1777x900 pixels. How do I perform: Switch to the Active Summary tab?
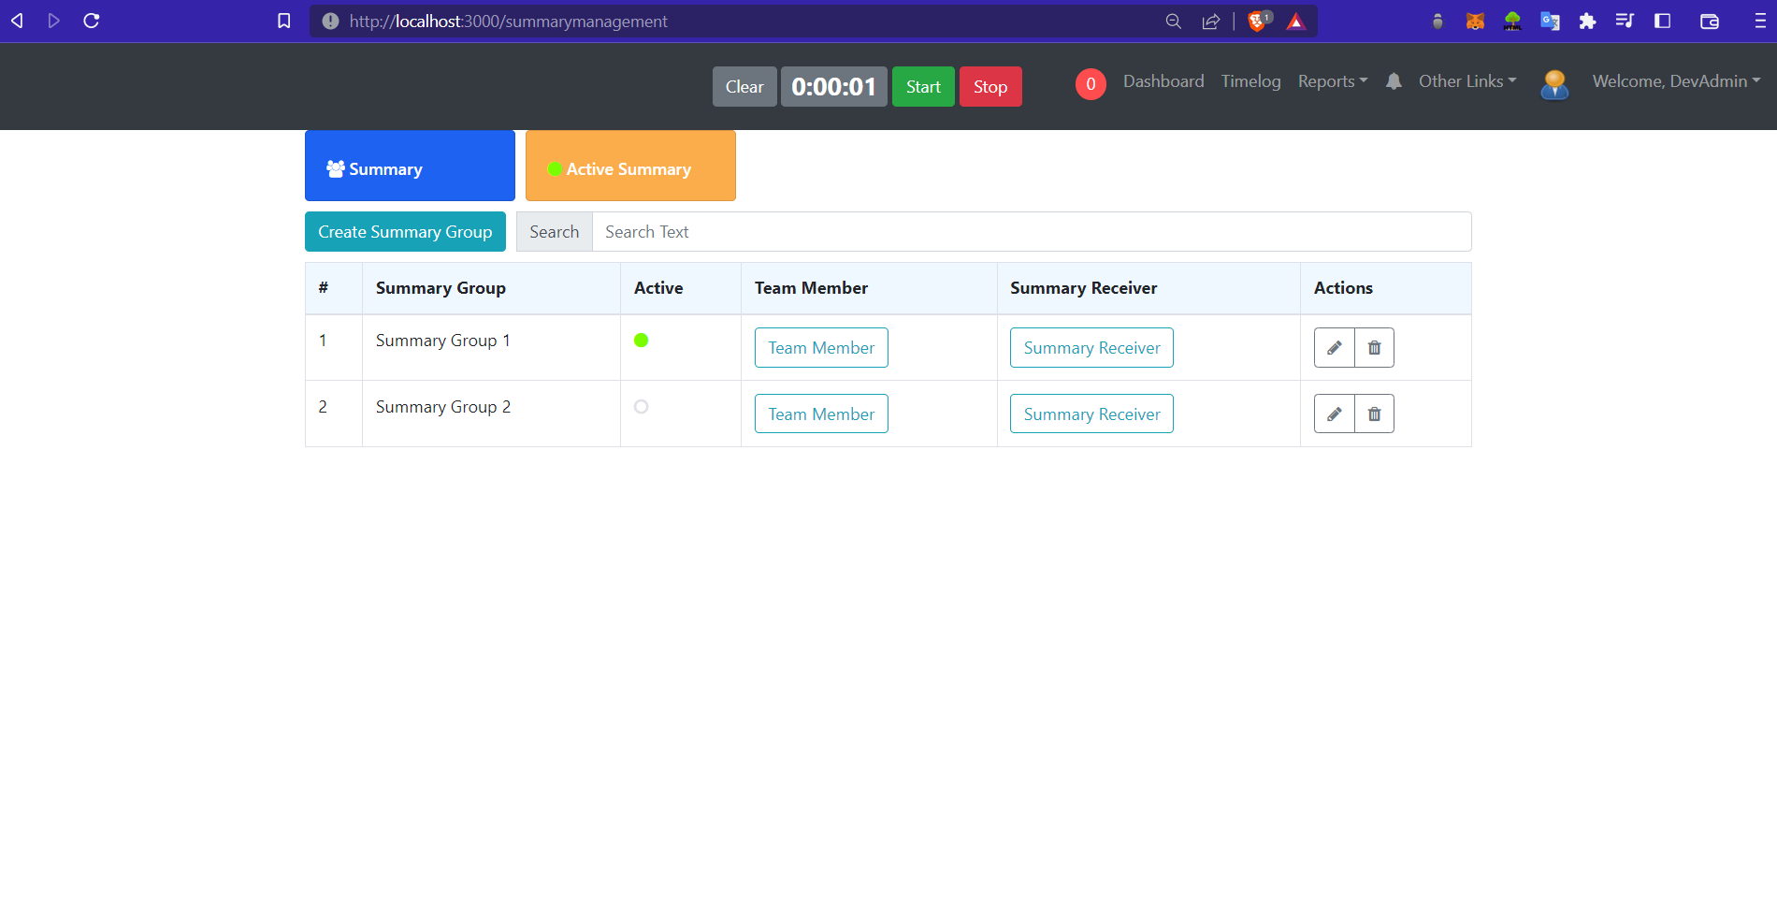[630, 166]
